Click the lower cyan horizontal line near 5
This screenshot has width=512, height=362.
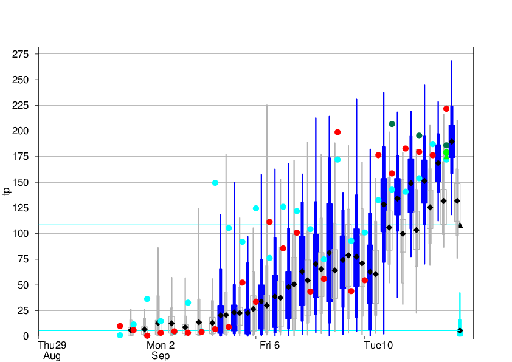click(248, 330)
